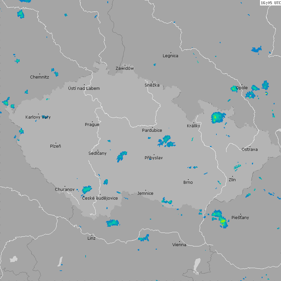Select the Opole city label
281x281 pixels.
click(242, 88)
